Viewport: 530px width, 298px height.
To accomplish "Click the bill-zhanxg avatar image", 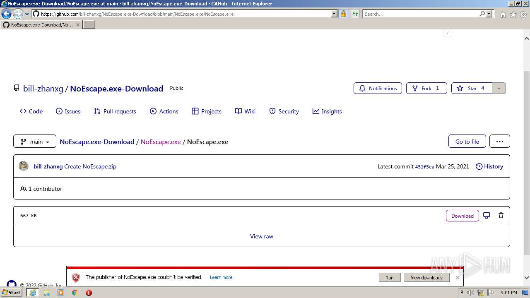I will click(x=24, y=166).
